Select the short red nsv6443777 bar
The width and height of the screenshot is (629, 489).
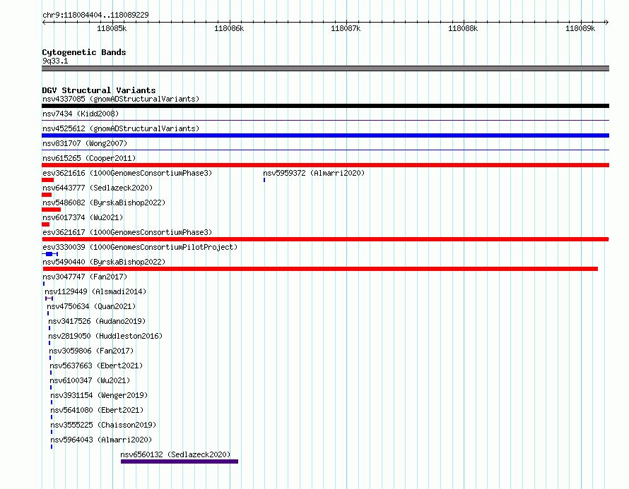tap(47, 195)
